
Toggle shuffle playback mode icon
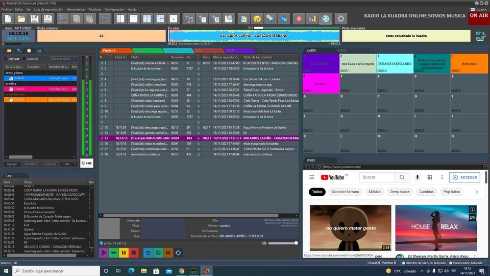168,252
